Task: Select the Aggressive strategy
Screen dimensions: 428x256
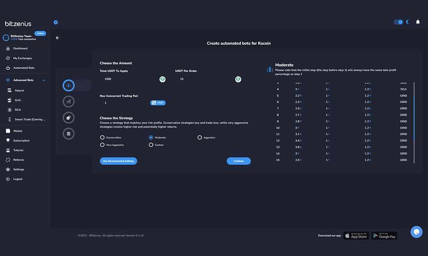Action: [200, 137]
